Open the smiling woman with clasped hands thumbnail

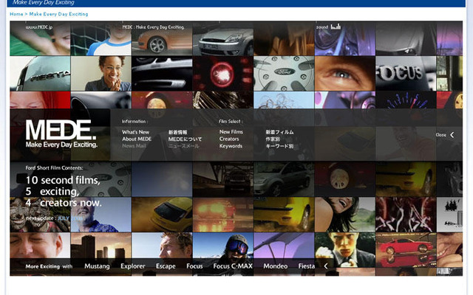101,74
